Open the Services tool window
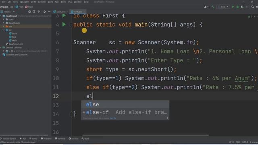Screen dimensions: 258x145 [73, 139]
